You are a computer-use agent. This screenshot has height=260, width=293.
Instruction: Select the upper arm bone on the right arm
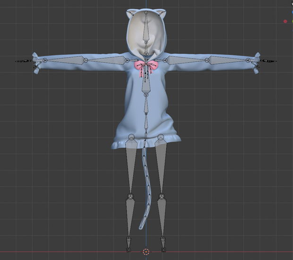click(x=186, y=60)
